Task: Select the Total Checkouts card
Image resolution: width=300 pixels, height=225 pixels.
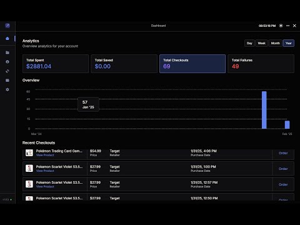Action: click(x=192, y=64)
